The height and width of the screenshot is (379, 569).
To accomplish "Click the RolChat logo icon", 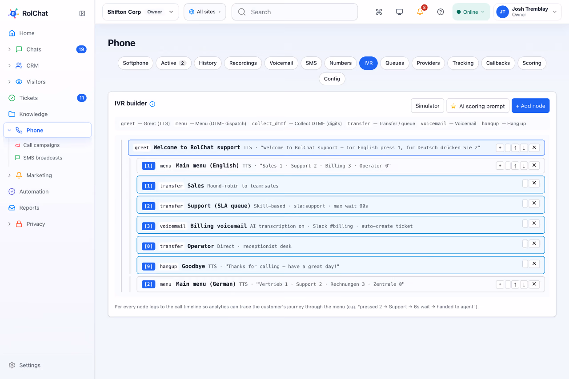I will click(13, 13).
